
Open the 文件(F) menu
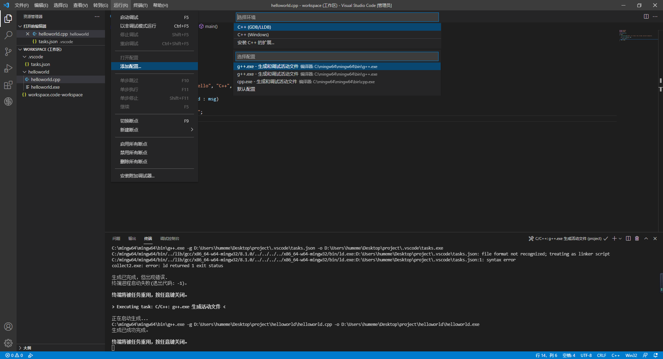click(x=21, y=5)
